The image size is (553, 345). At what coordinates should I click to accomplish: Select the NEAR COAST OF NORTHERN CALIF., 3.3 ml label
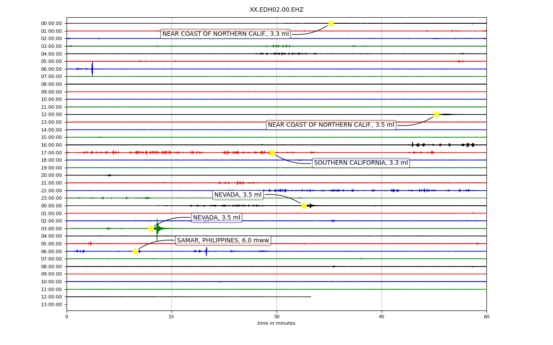coord(226,34)
